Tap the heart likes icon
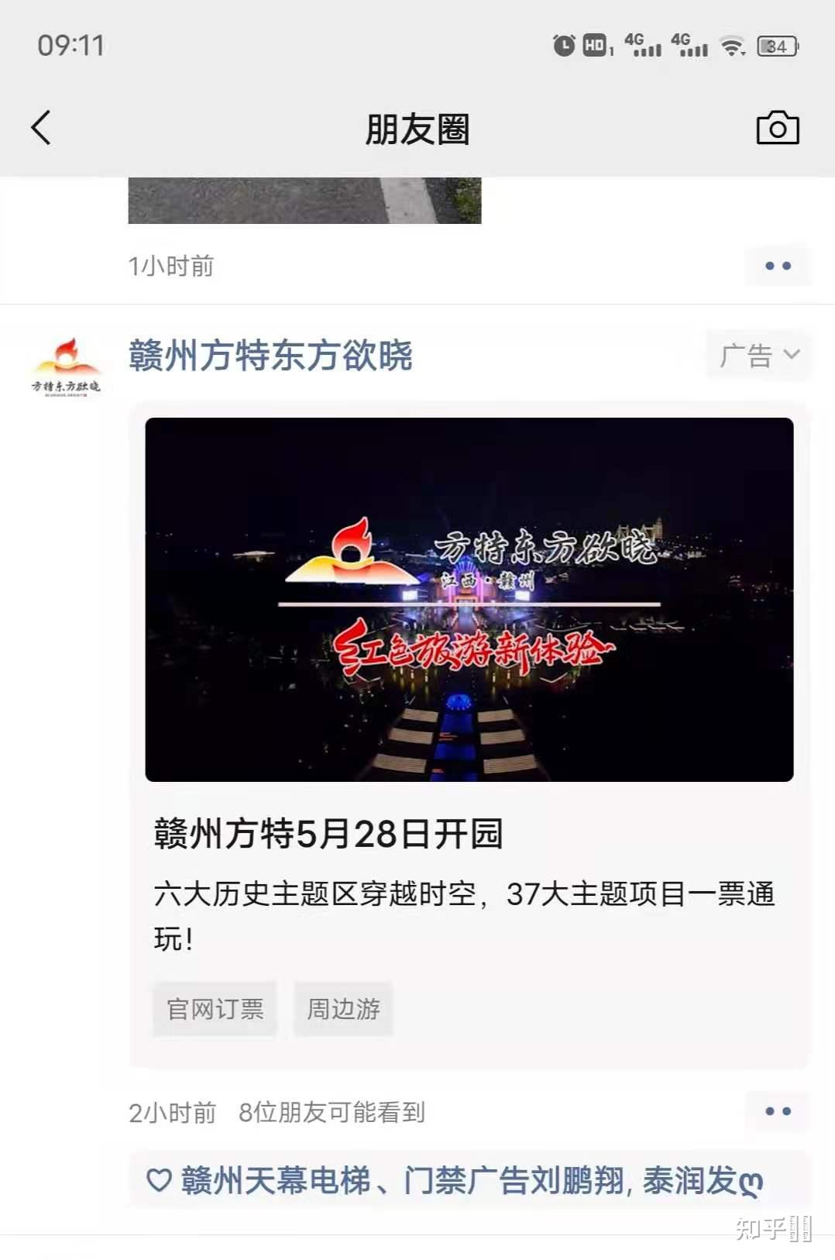835x1260 pixels. tap(159, 1180)
